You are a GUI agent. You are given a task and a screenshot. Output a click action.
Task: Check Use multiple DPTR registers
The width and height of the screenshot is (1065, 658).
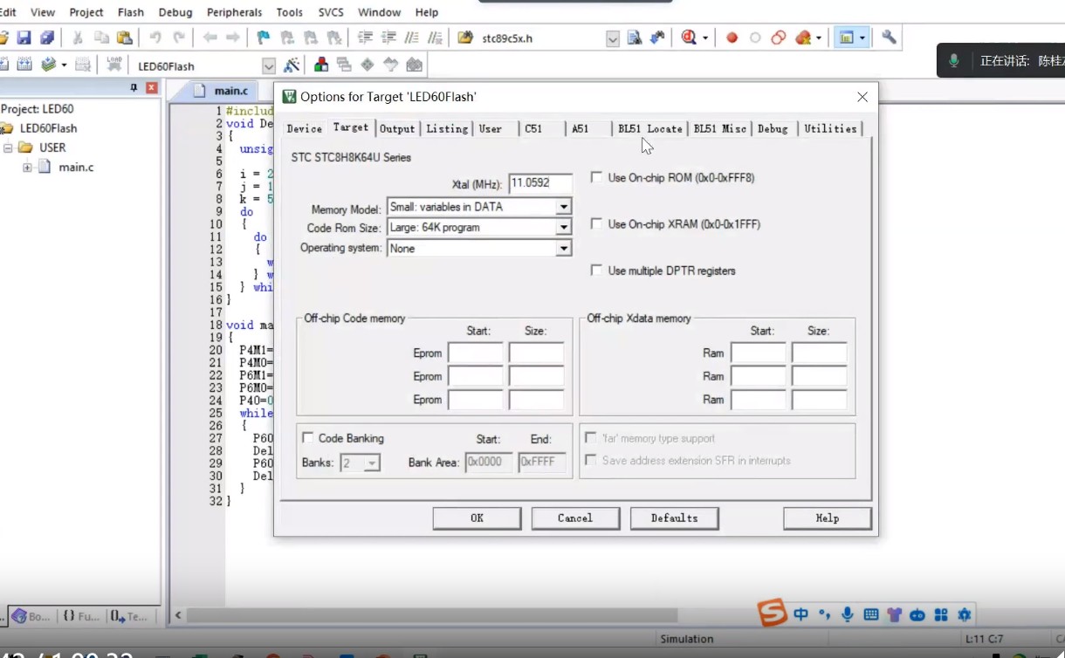click(x=597, y=271)
